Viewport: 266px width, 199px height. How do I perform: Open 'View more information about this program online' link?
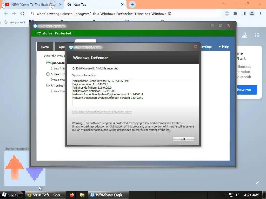(102, 112)
